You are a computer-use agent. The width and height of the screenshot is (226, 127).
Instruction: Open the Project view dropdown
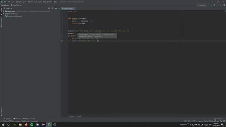tap(8, 8)
